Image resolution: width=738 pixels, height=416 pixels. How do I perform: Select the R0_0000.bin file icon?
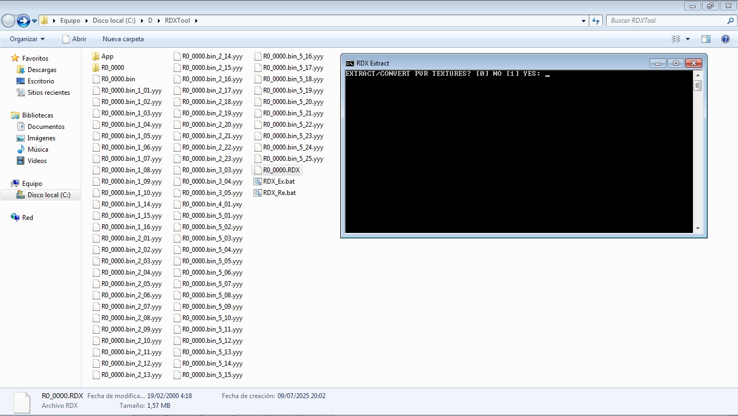pyautogui.click(x=96, y=79)
